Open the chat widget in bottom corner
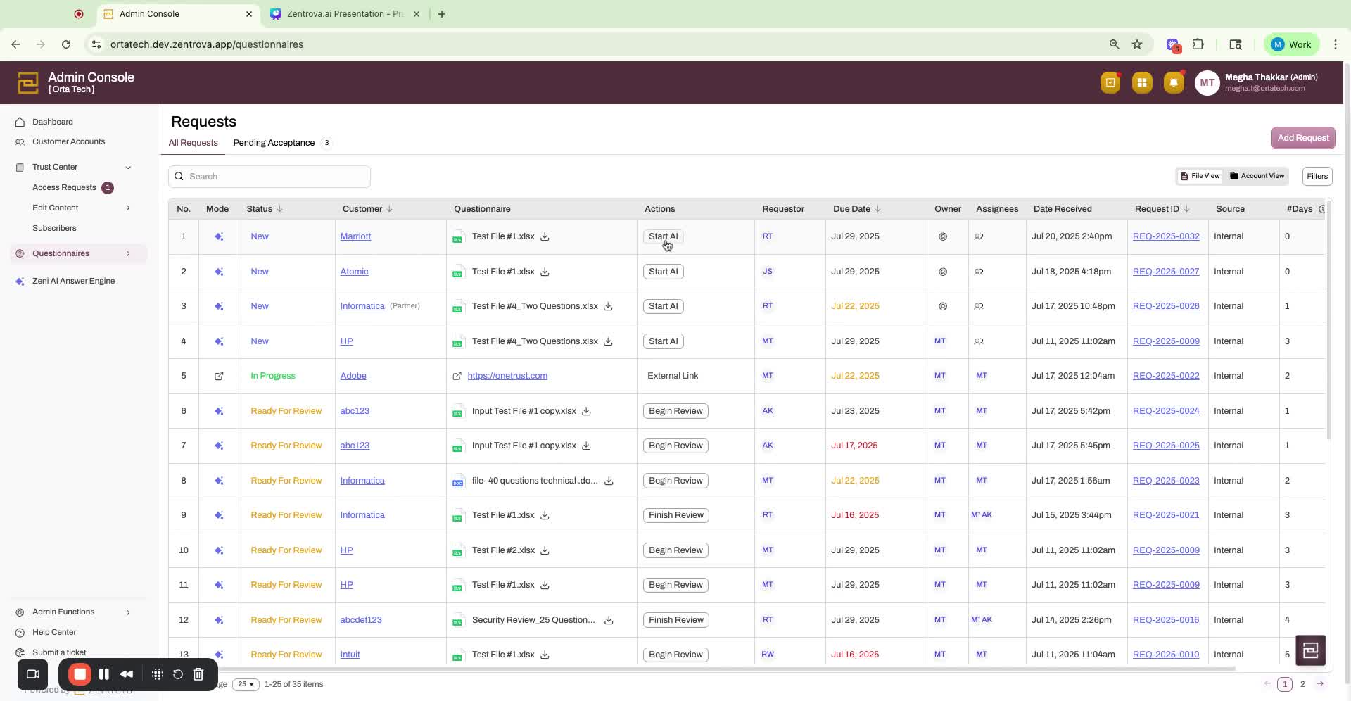Image resolution: width=1351 pixels, height=701 pixels. [1310, 650]
